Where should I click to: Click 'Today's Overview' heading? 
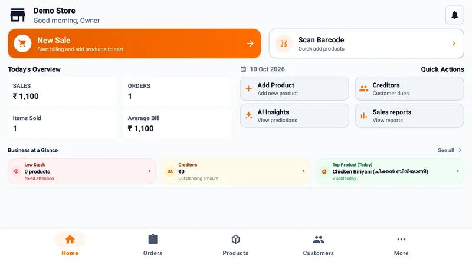34,69
